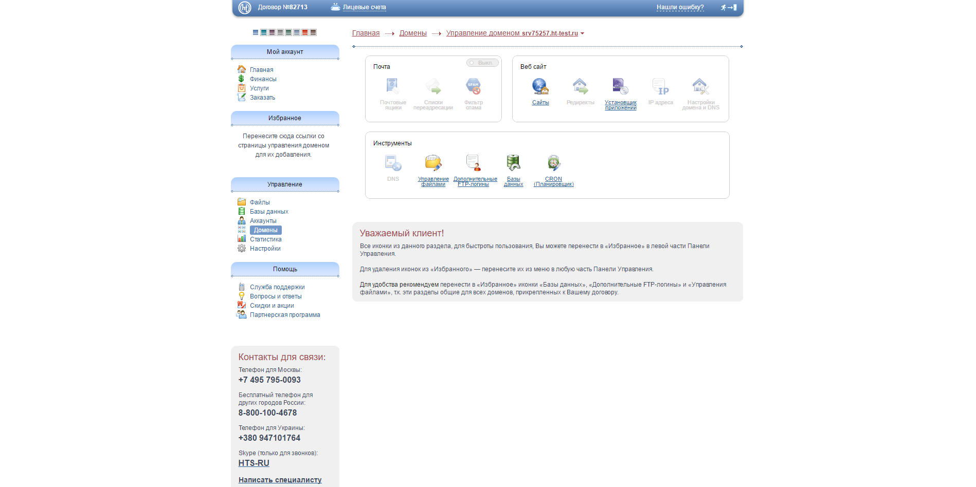Screen dimensions: 976x487
Task: Open the Управление файлами folder icon
Action: (433, 163)
